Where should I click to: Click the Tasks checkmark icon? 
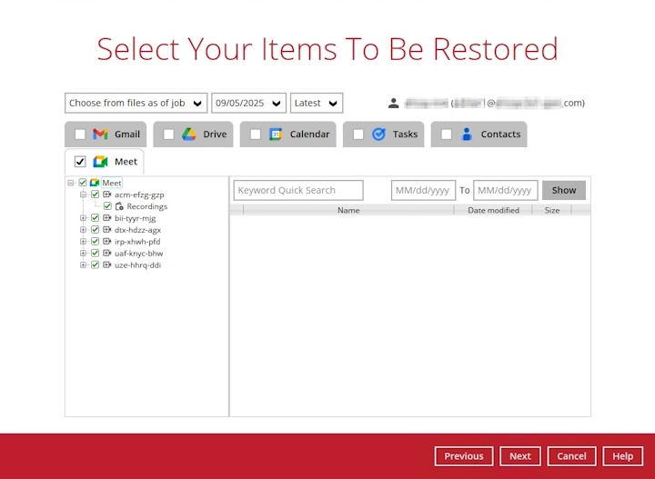(x=378, y=135)
